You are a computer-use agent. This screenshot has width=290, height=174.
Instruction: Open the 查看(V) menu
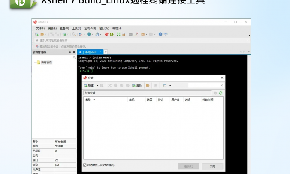[x=64, y=28]
